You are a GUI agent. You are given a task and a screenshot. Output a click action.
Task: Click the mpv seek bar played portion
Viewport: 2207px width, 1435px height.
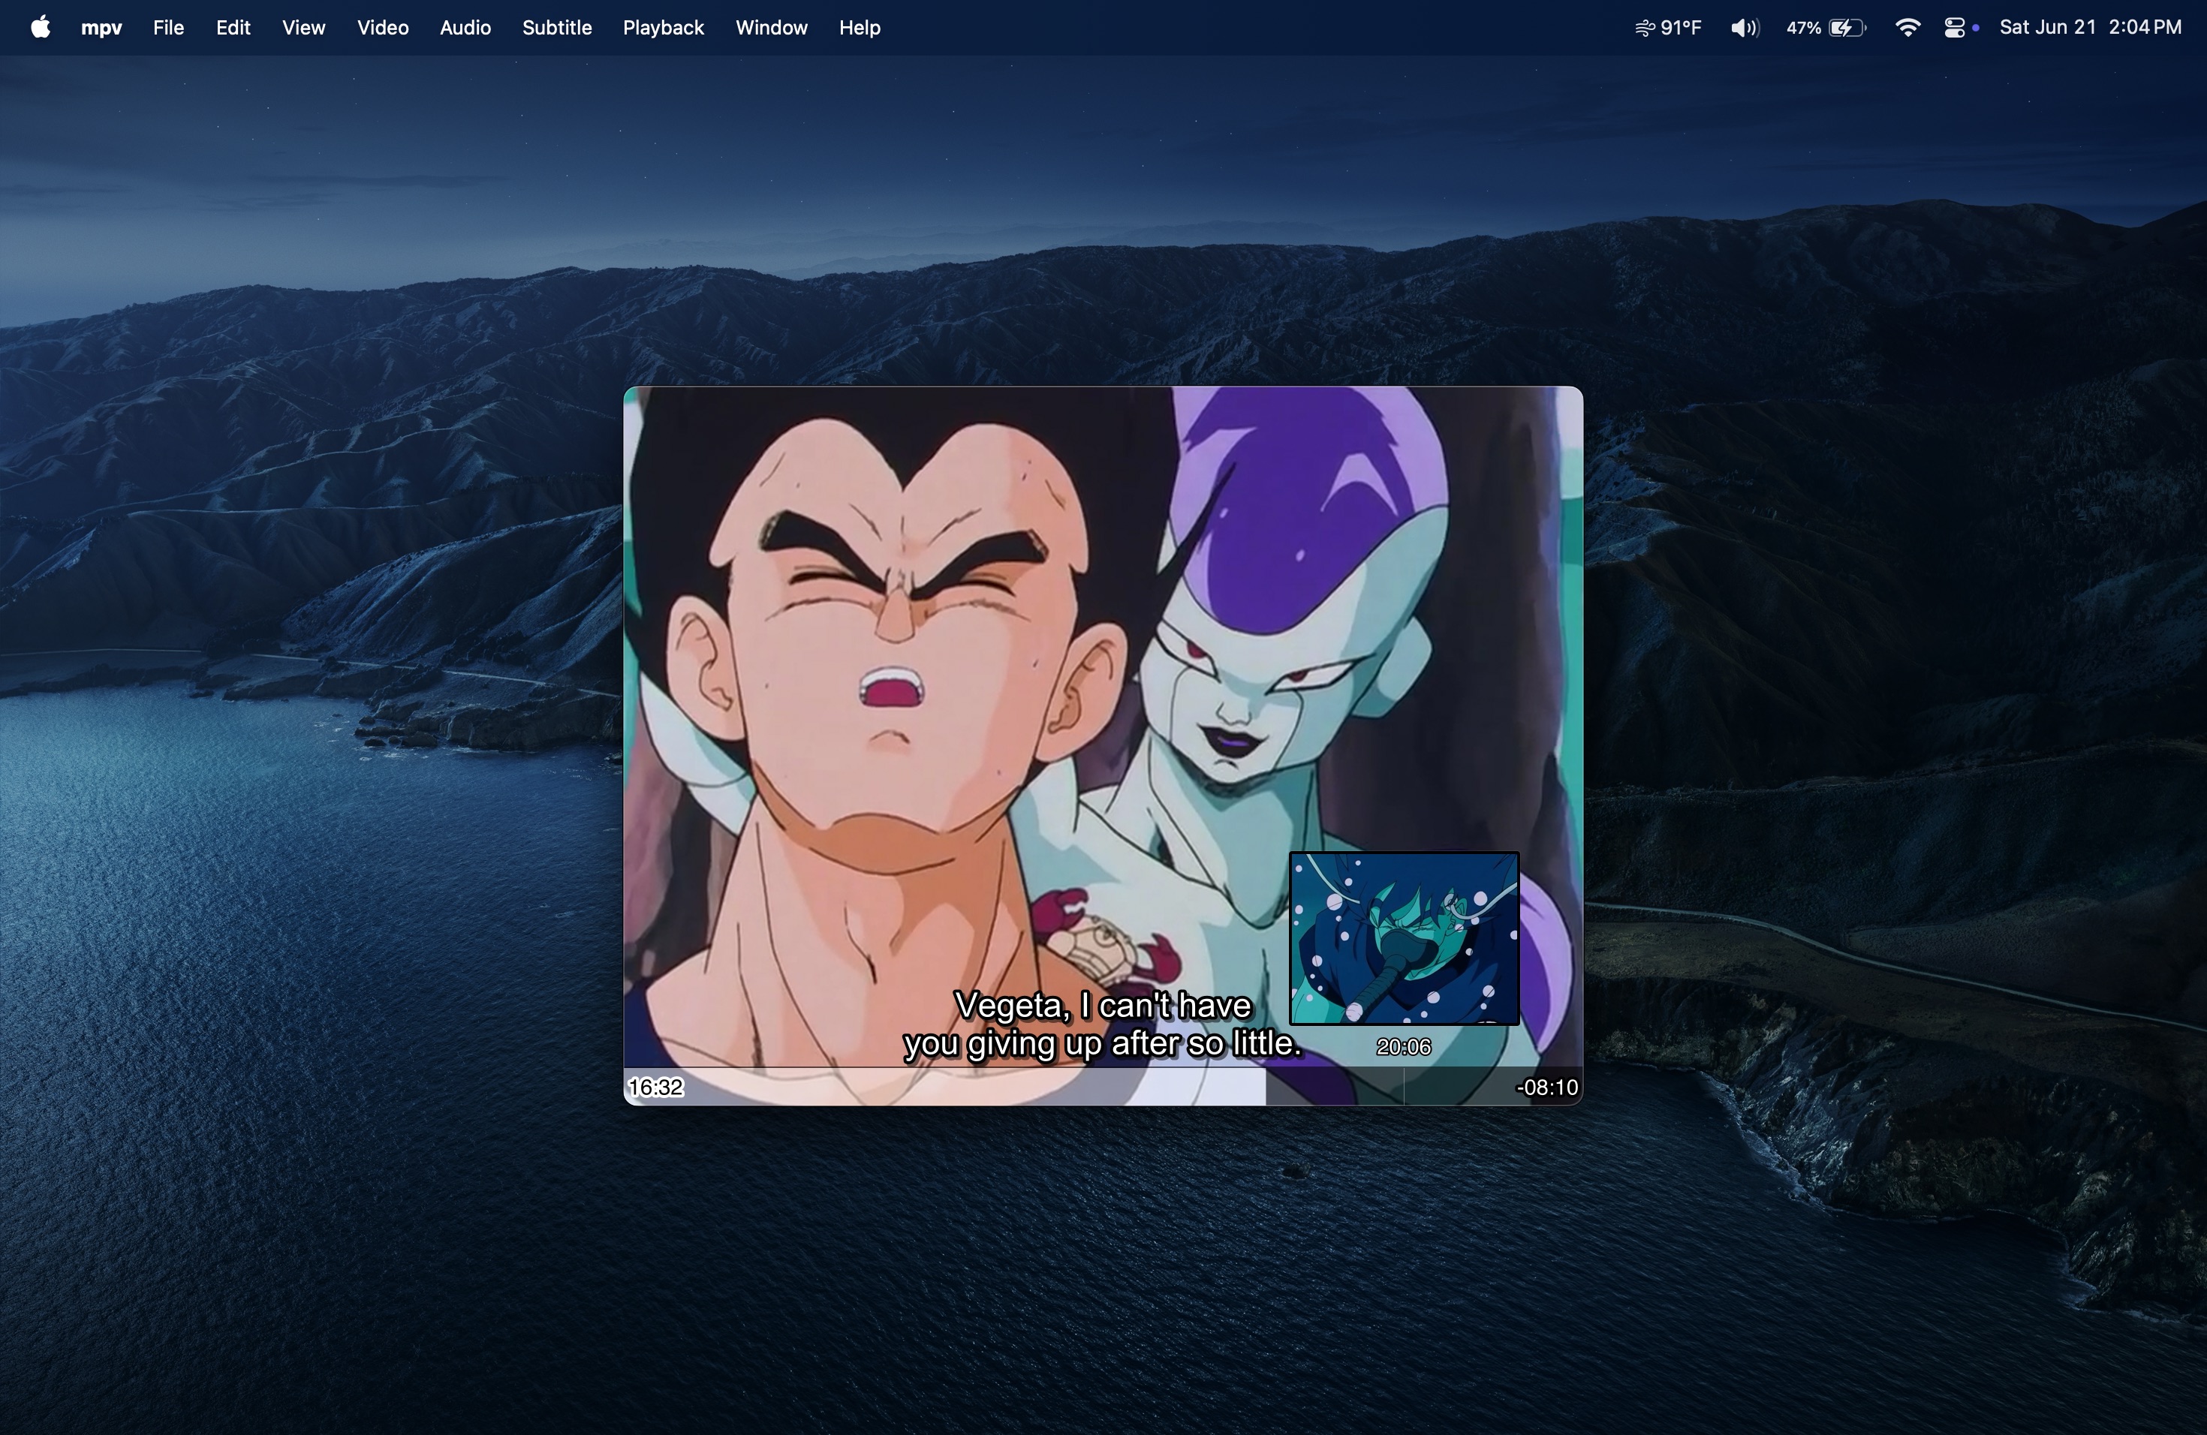(945, 1087)
